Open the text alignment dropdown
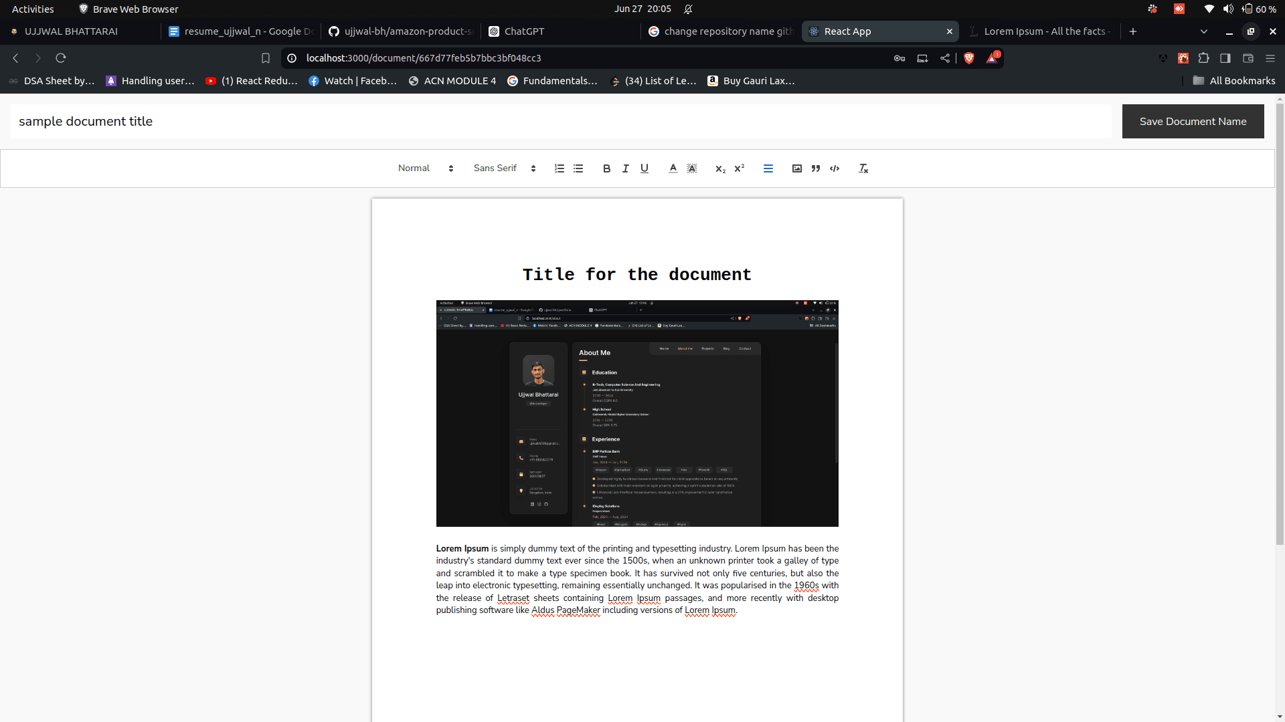Screen dimensions: 1285x722 [x=768, y=168]
